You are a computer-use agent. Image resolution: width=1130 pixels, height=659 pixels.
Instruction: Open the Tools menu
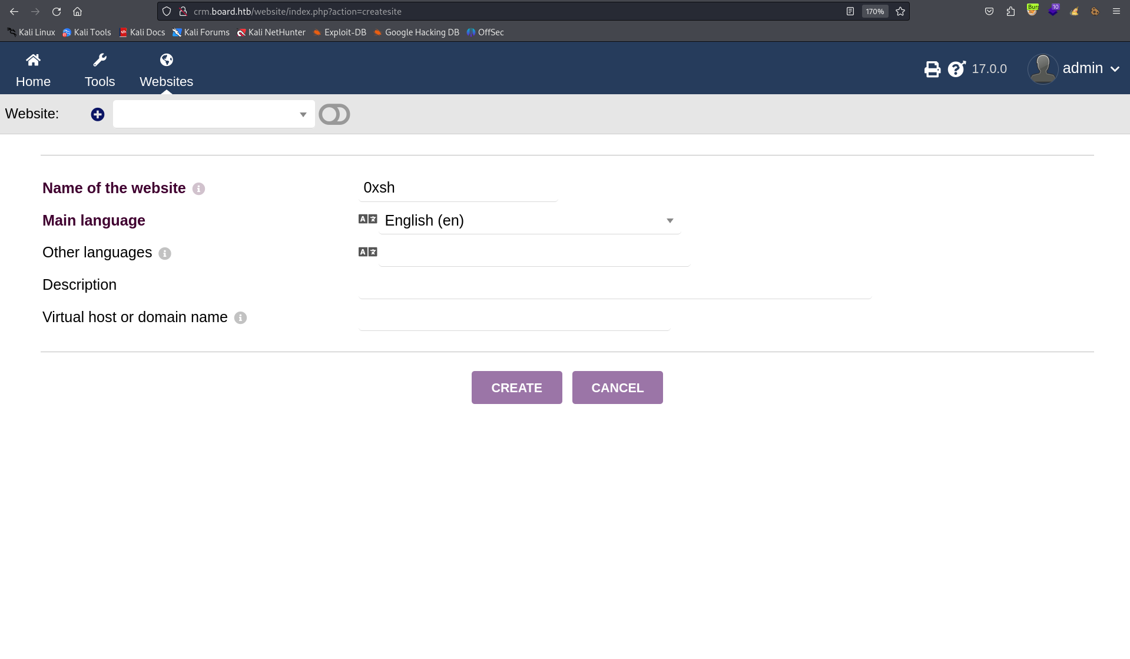pos(100,70)
